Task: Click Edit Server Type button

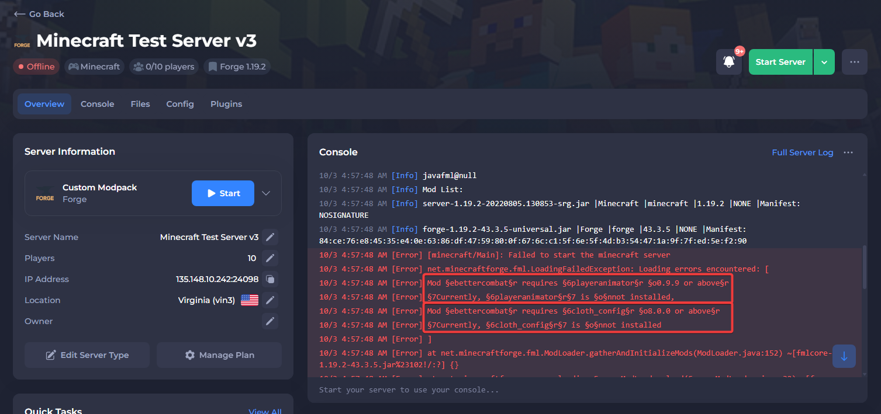Action: click(87, 355)
